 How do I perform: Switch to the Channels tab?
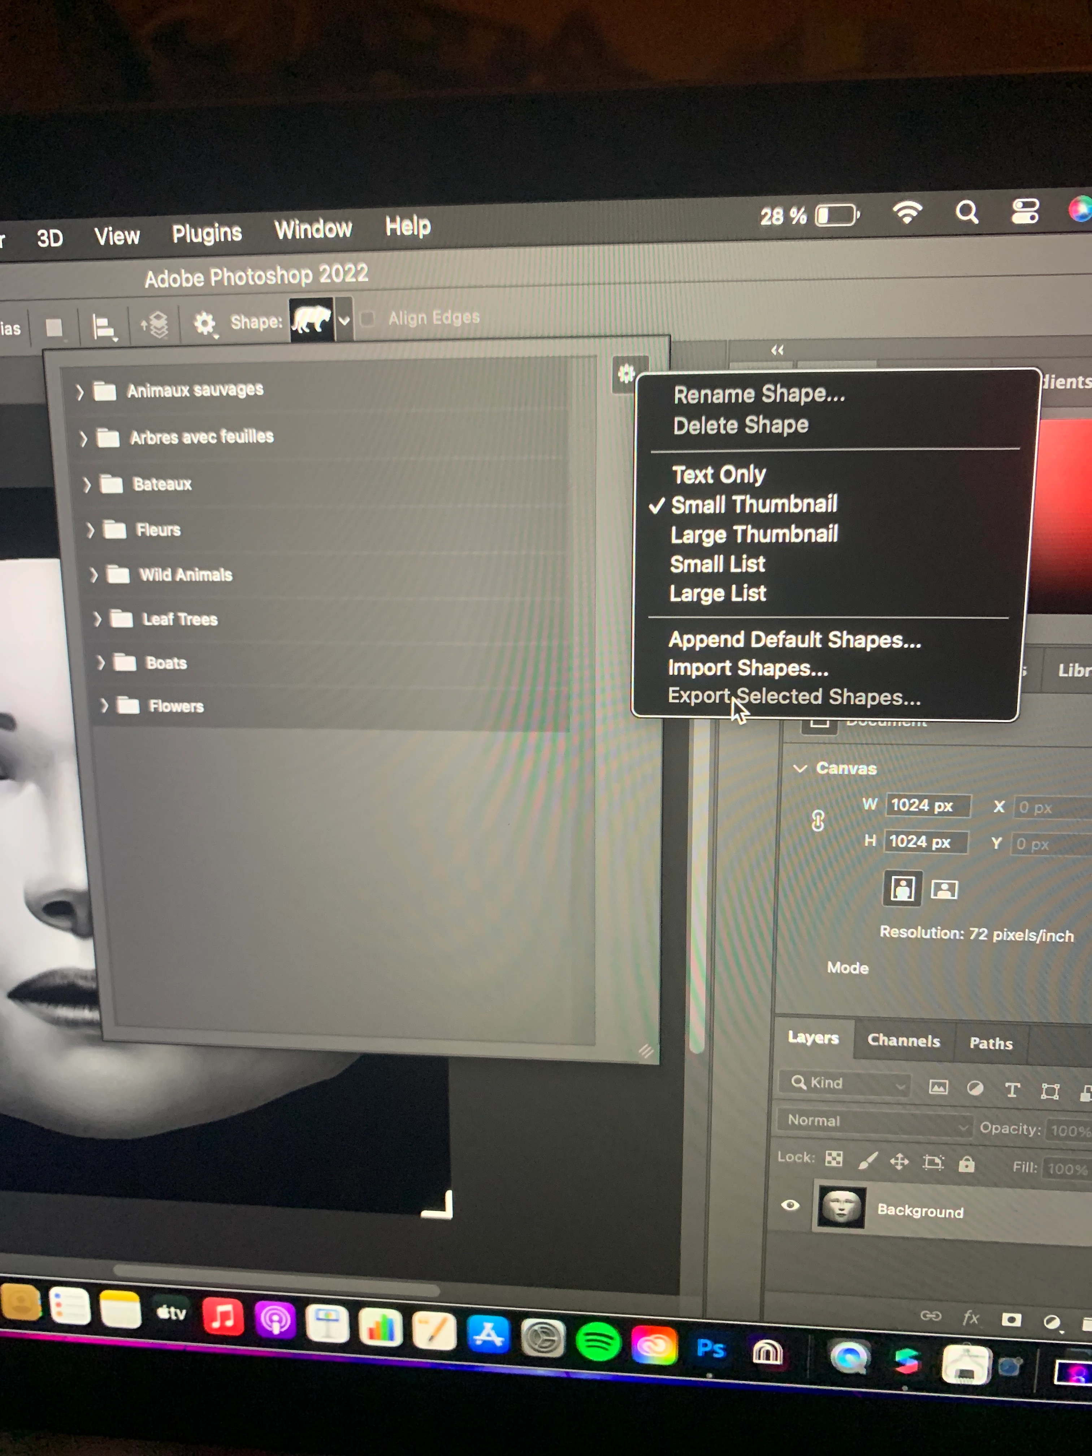(x=903, y=1041)
